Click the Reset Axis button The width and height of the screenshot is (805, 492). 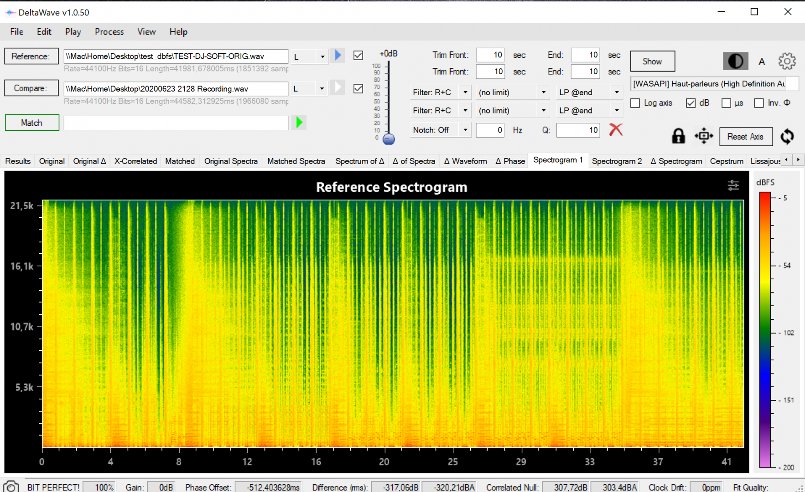coord(745,136)
